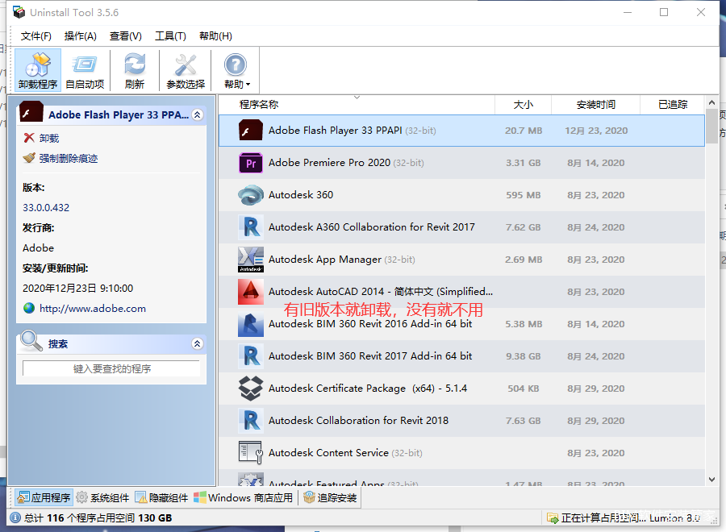Open the 查看(V) menu
The height and width of the screenshot is (532, 726).
click(126, 36)
